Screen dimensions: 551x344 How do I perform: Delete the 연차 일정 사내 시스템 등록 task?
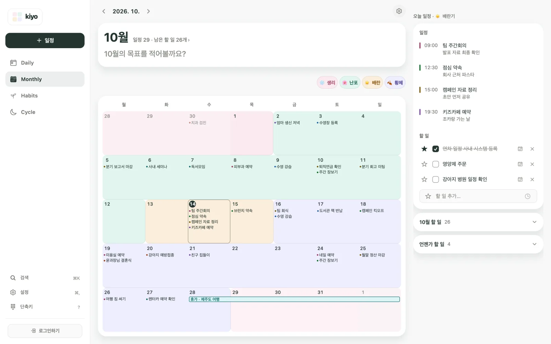(x=532, y=149)
